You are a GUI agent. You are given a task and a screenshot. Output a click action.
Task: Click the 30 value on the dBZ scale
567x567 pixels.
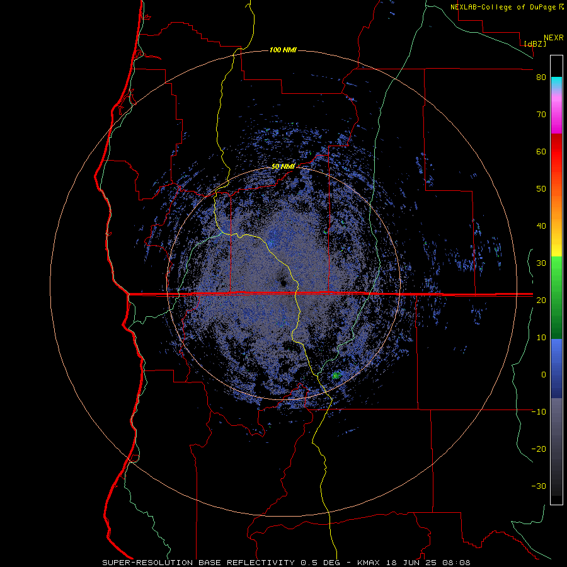(x=541, y=263)
